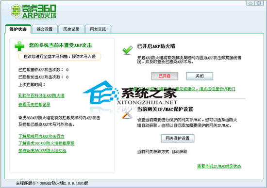
Task: Open link 参与奇虎360ARP防火墙交流
Action: point(42,150)
